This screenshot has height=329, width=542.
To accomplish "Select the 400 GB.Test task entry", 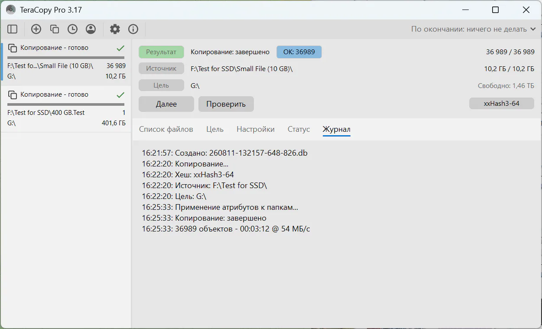I will 66,109.
